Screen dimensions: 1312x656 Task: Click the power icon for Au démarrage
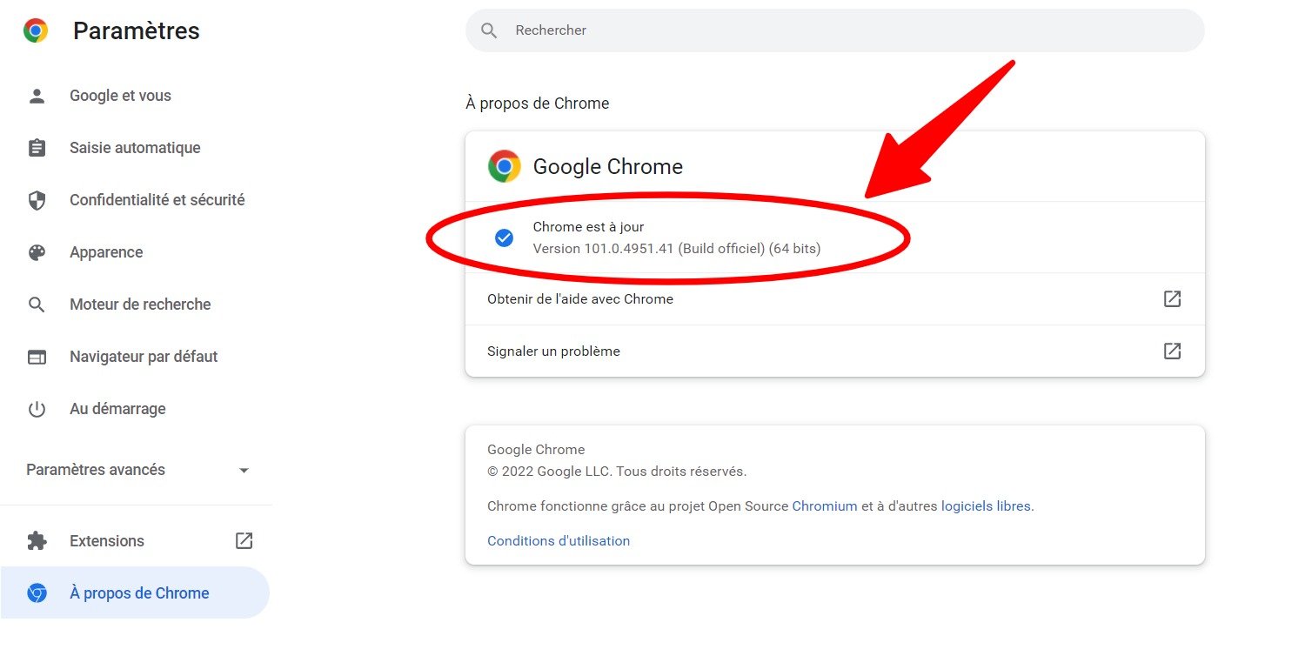pyautogui.click(x=37, y=409)
